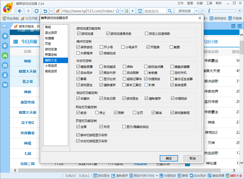Open the address bar URL dropdown arrow
This screenshot has width=244, height=179.
click(x=122, y=11)
